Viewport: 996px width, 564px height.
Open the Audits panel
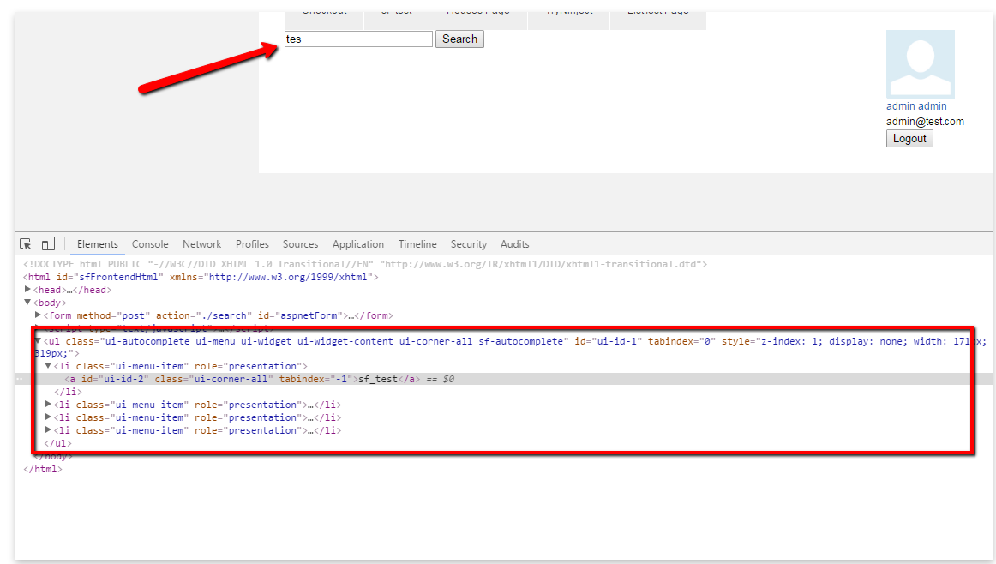[514, 243]
